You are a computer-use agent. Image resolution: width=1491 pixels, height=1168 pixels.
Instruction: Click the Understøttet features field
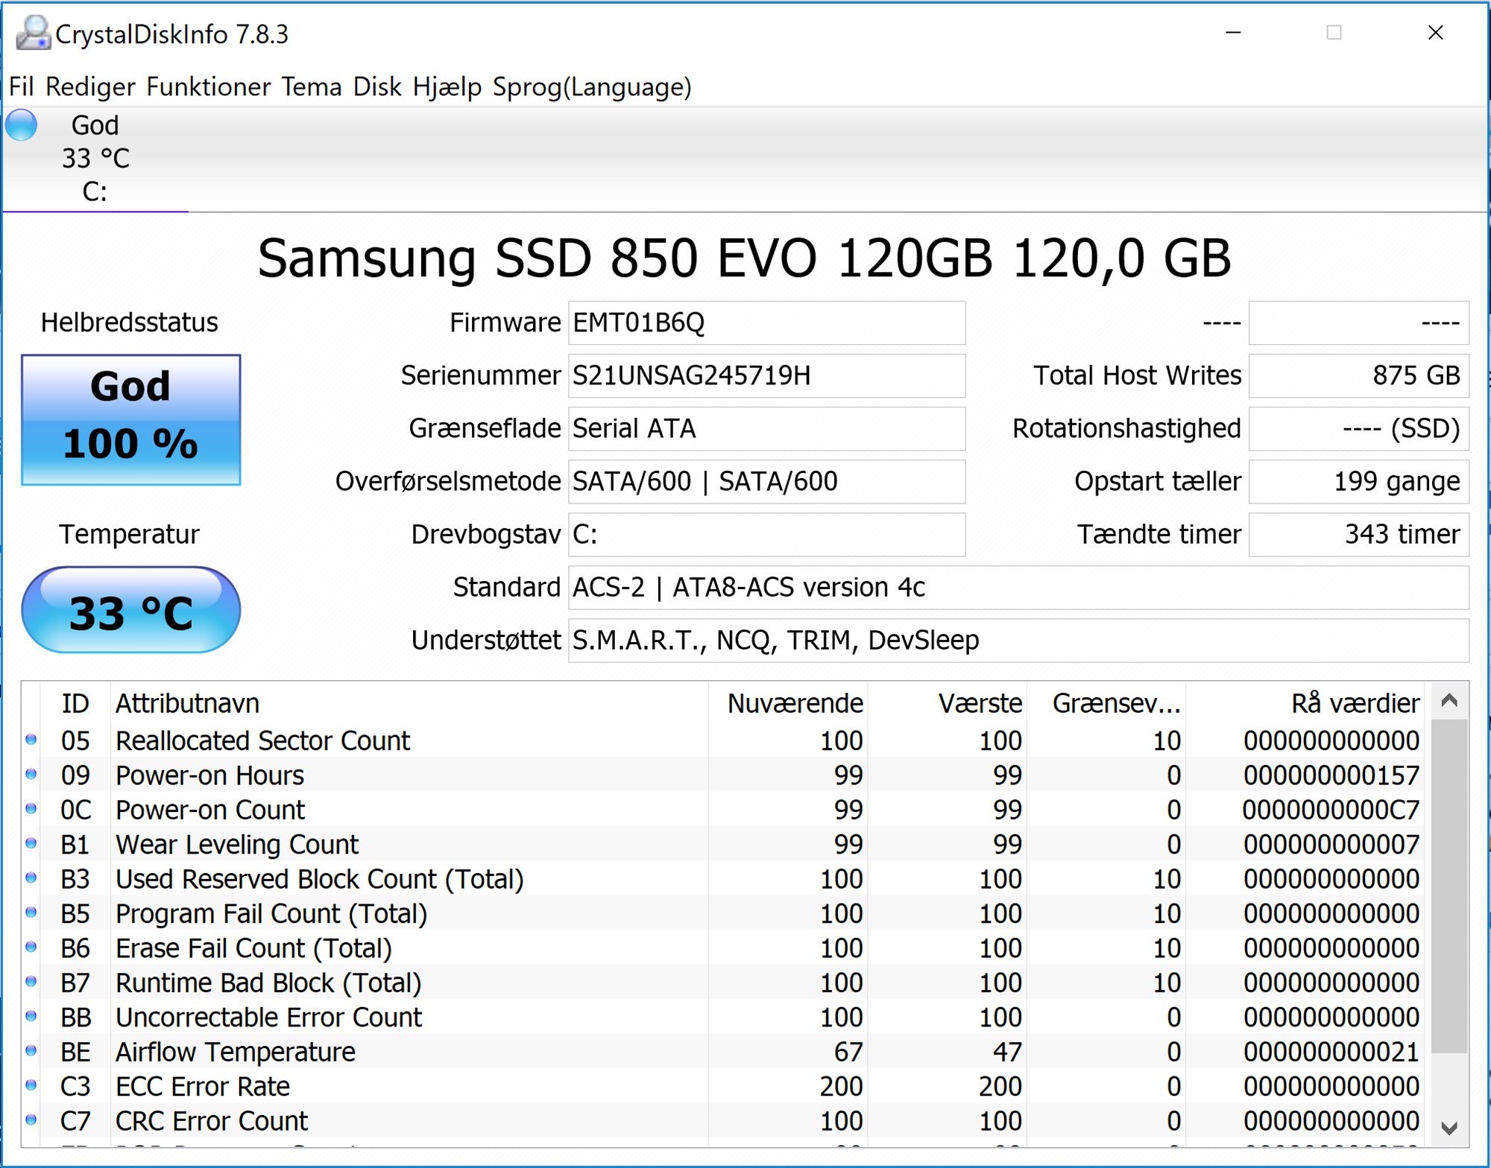(x=1019, y=641)
